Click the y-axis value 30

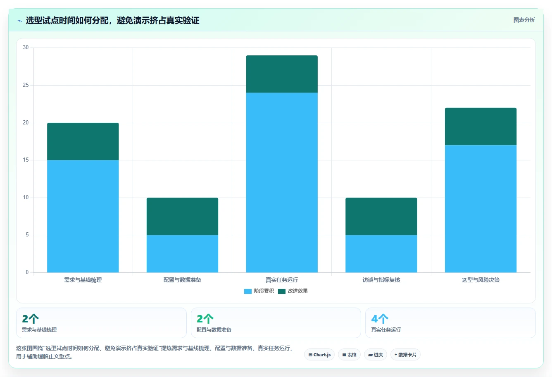tap(26, 48)
